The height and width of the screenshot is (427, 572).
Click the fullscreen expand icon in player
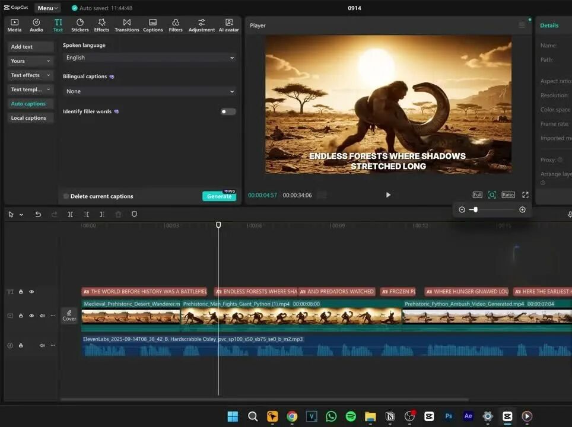coord(525,195)
